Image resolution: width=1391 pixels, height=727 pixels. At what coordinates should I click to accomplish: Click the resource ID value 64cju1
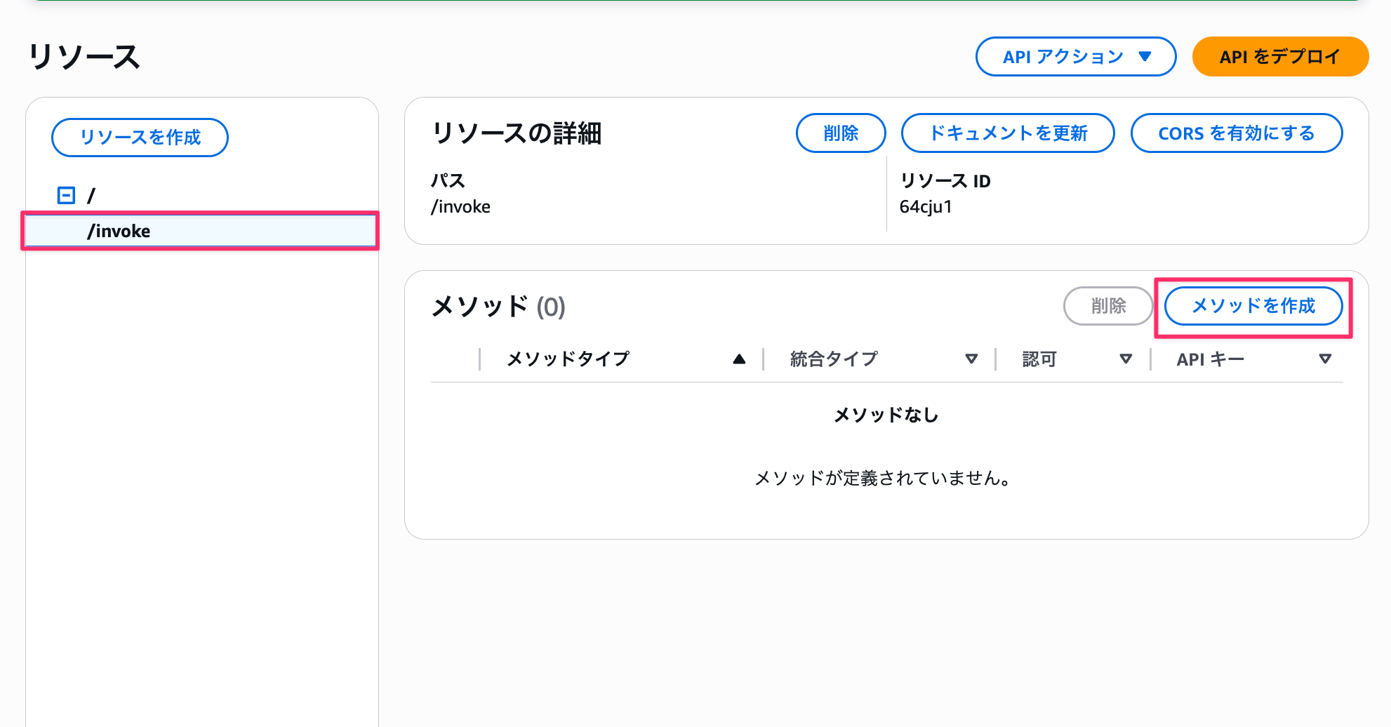[926, 207]
